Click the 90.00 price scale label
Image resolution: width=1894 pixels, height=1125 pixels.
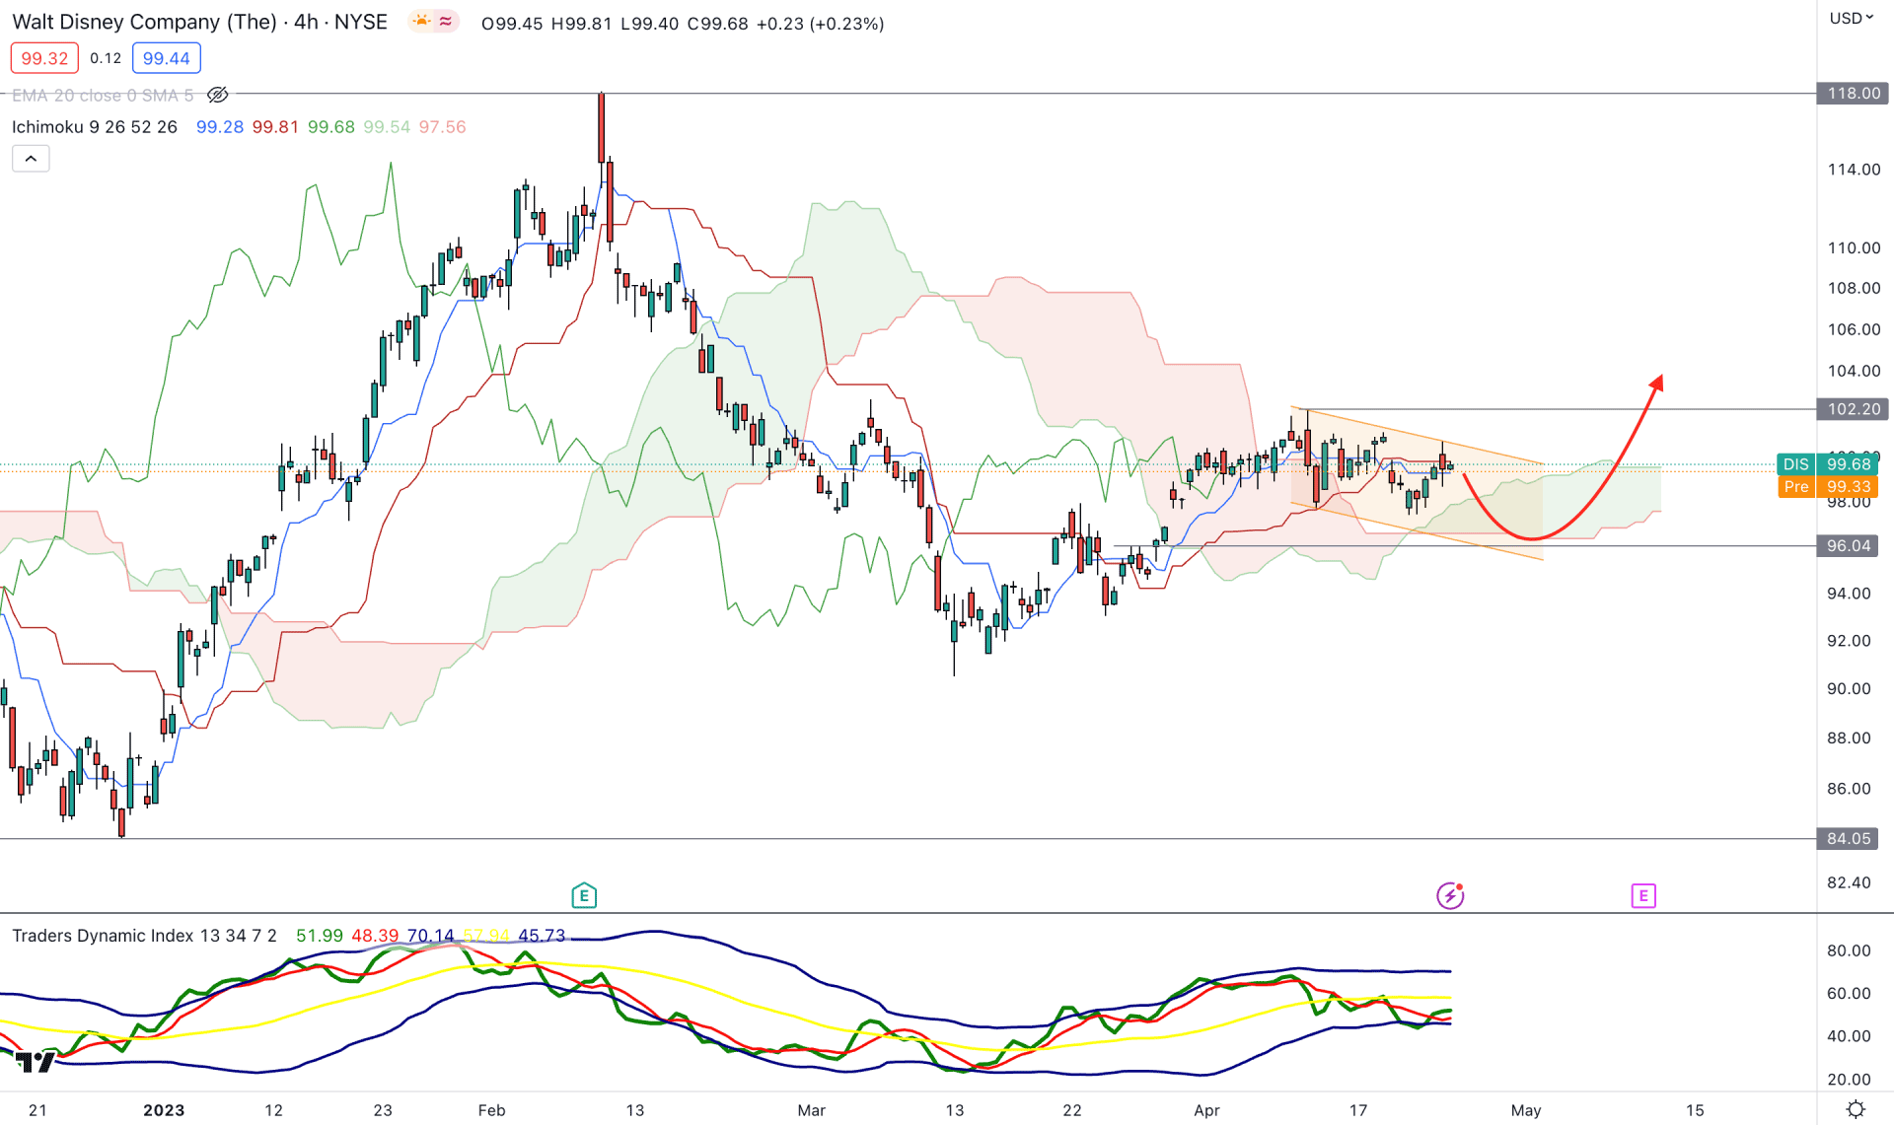[x=1849, y=689]
